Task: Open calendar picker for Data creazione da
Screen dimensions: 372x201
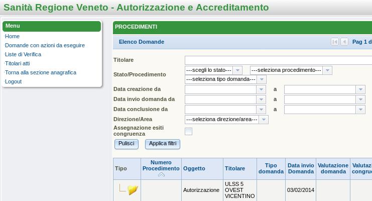Action: click(x=261, y=89)
